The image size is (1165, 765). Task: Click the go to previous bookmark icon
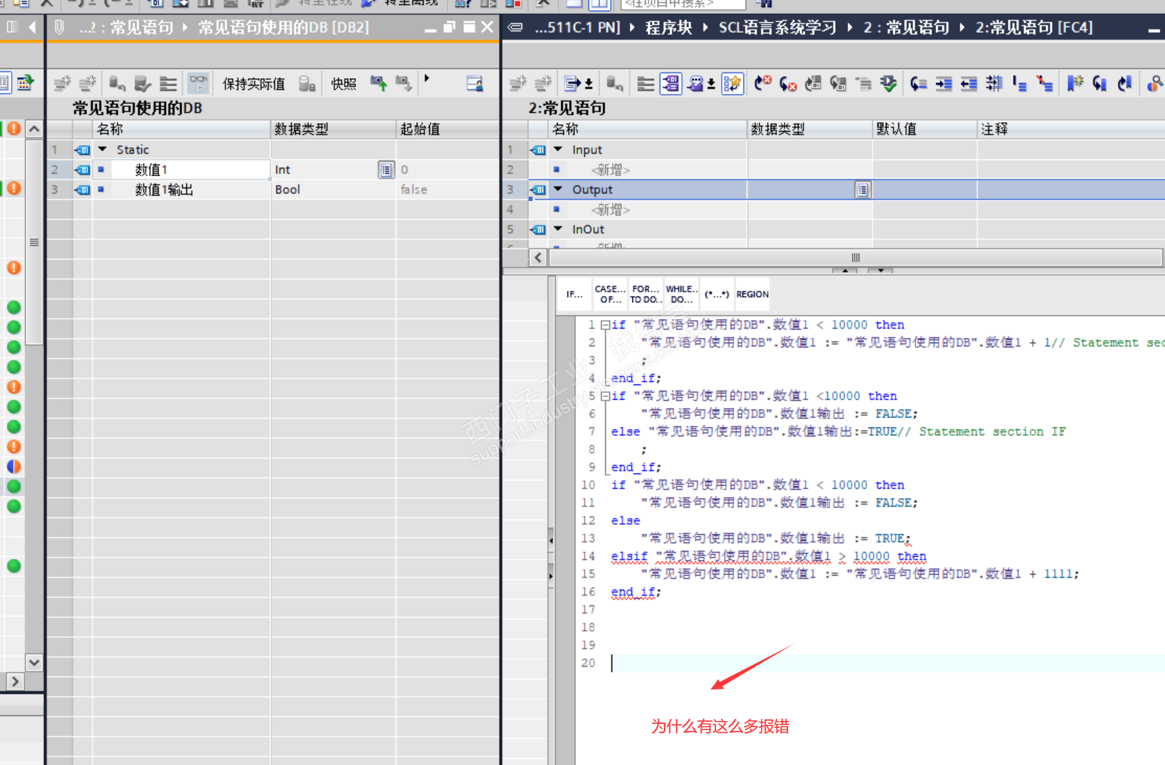(1125, 84)
